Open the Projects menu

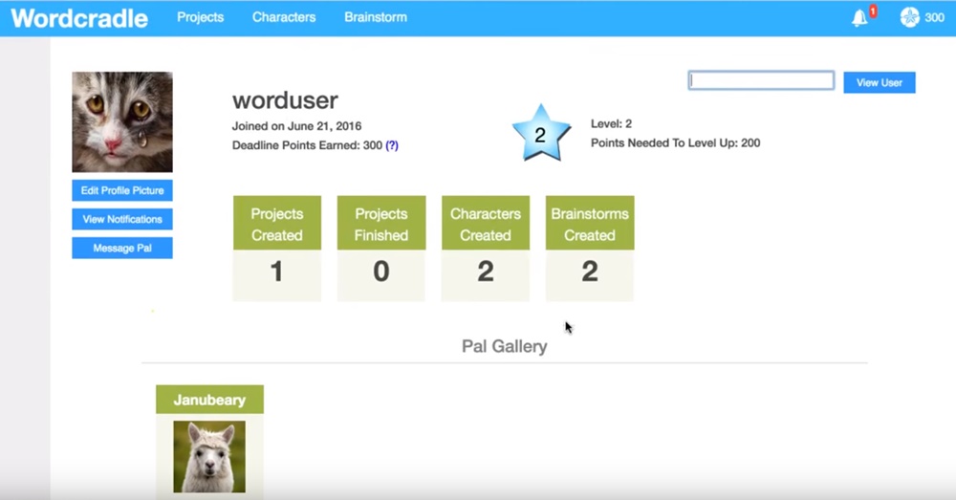[x=200, y=17]
